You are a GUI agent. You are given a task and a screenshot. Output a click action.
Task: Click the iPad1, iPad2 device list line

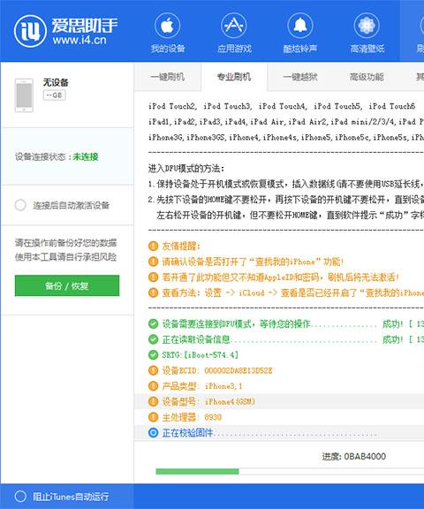286,122
